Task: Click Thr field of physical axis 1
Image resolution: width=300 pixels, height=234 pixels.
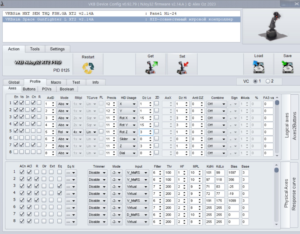Action: tap(169, 173)
